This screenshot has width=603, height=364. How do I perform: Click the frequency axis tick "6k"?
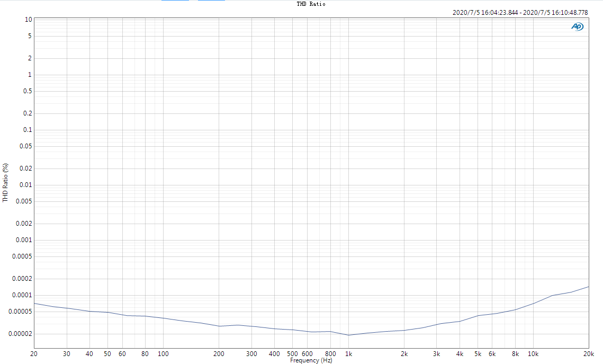tap(492, 353)
